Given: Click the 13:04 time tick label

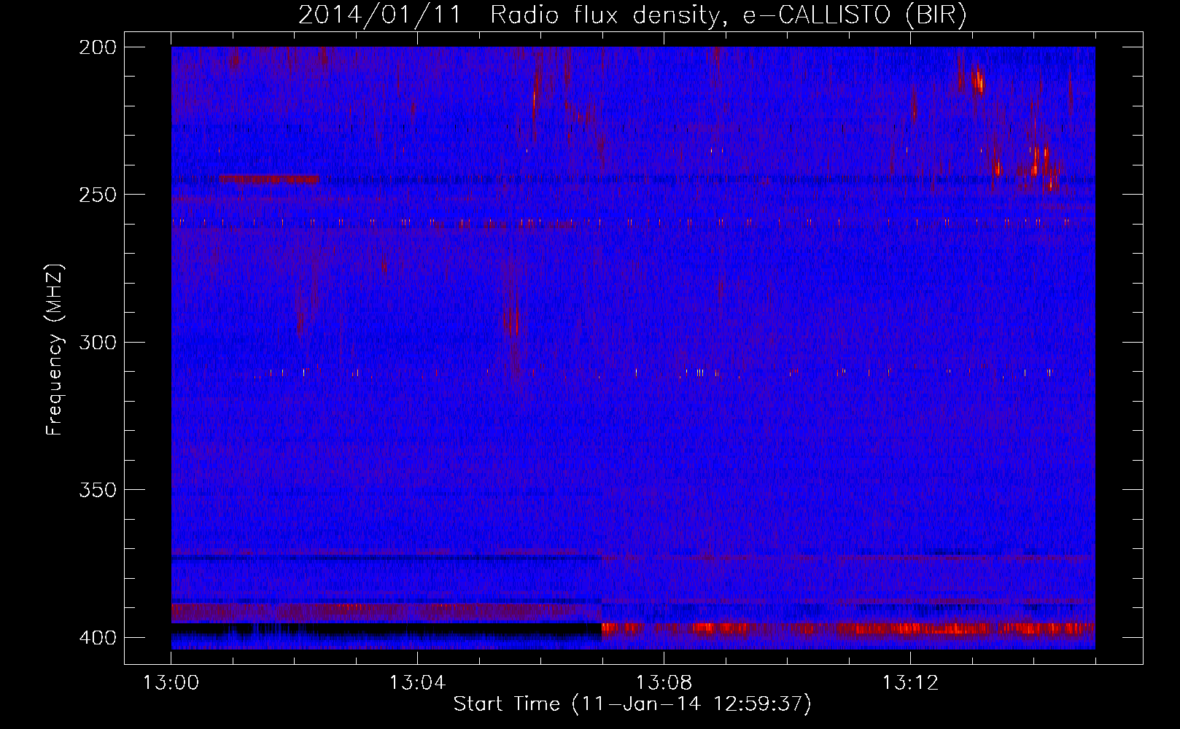Looking at the screenshot, I should point(417,683).
